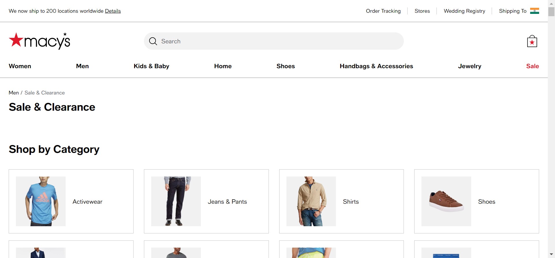Open the Stores link

[x=422, y=11]
